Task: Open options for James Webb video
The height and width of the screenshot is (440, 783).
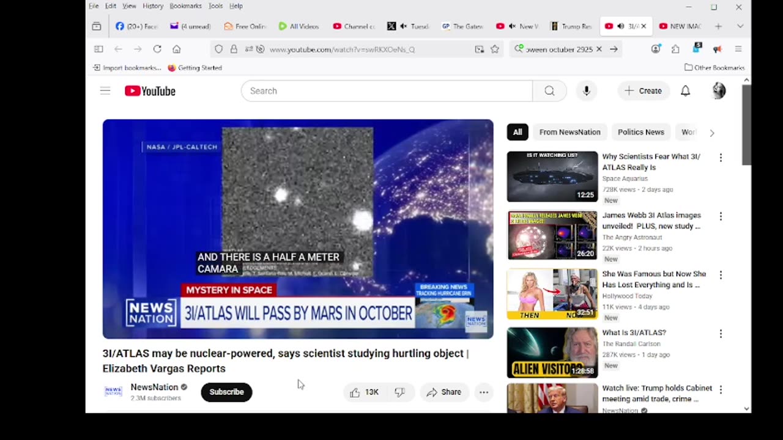Action: point(721,216)
